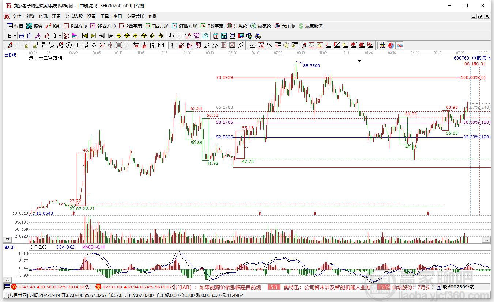Open the calculator icon
This screenshot has width=494, height=302.
224,36
